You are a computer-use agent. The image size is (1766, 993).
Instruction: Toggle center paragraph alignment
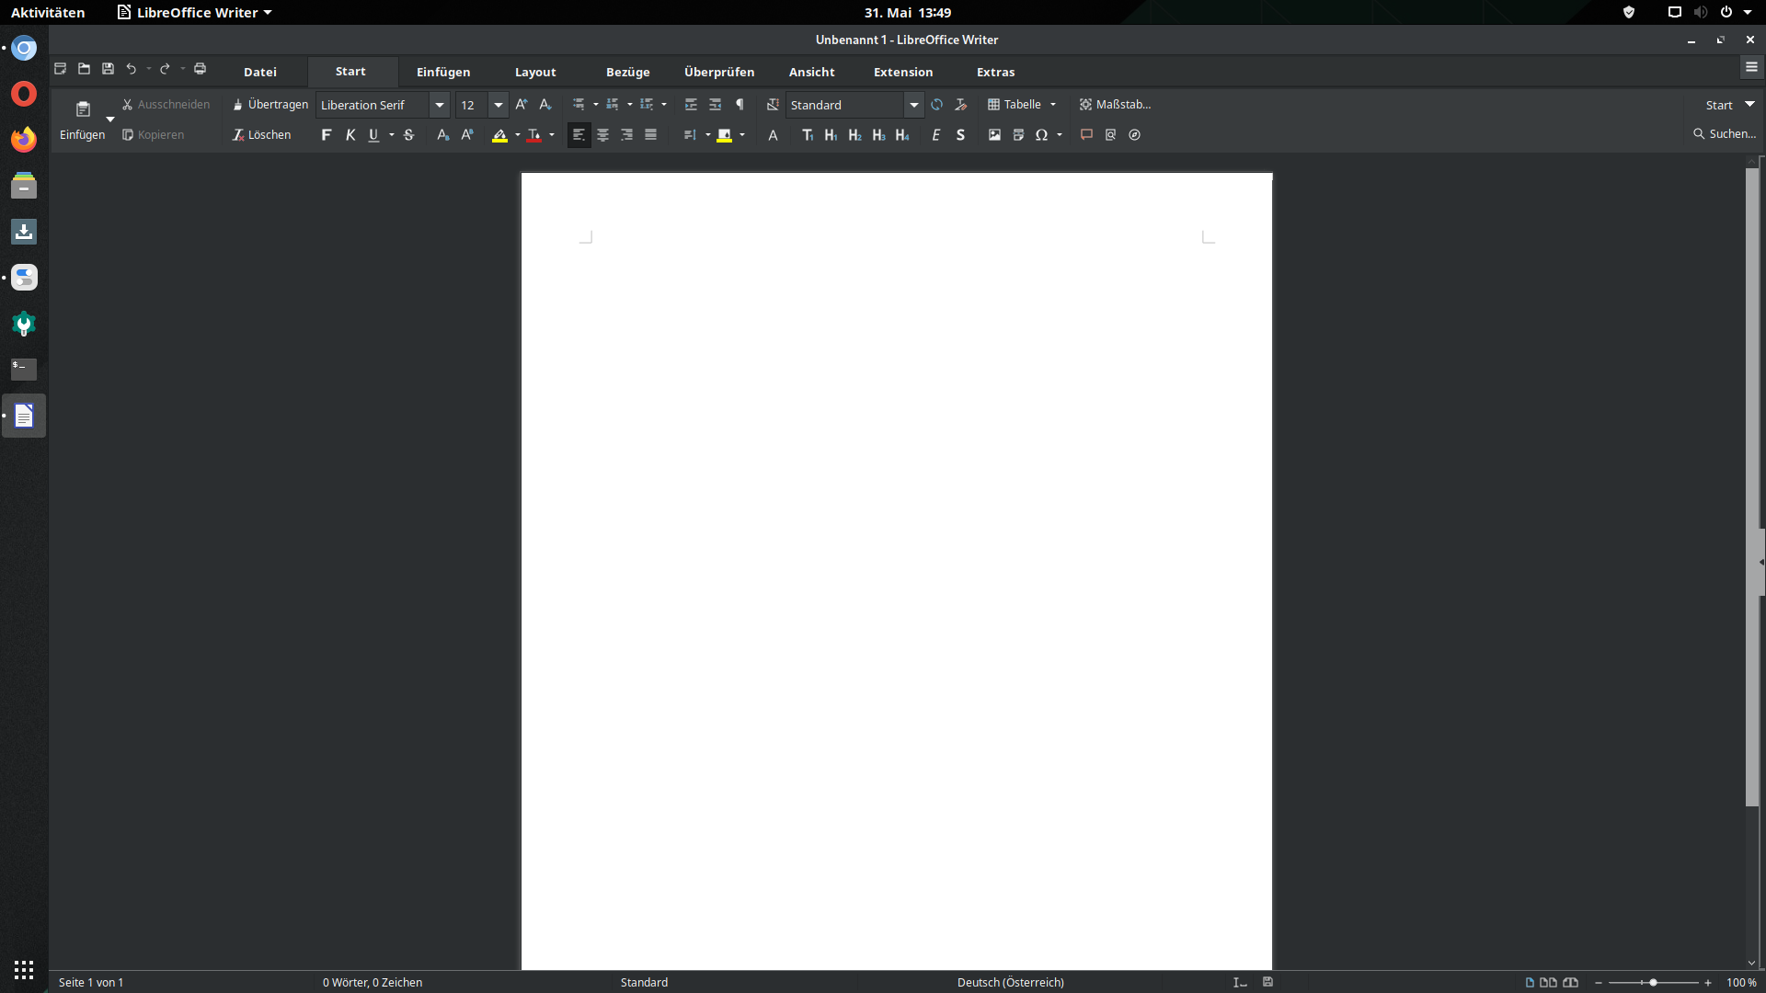602,135
